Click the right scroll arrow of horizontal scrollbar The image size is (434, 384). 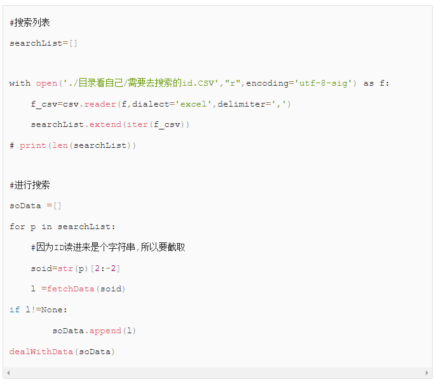pos(427,373)
